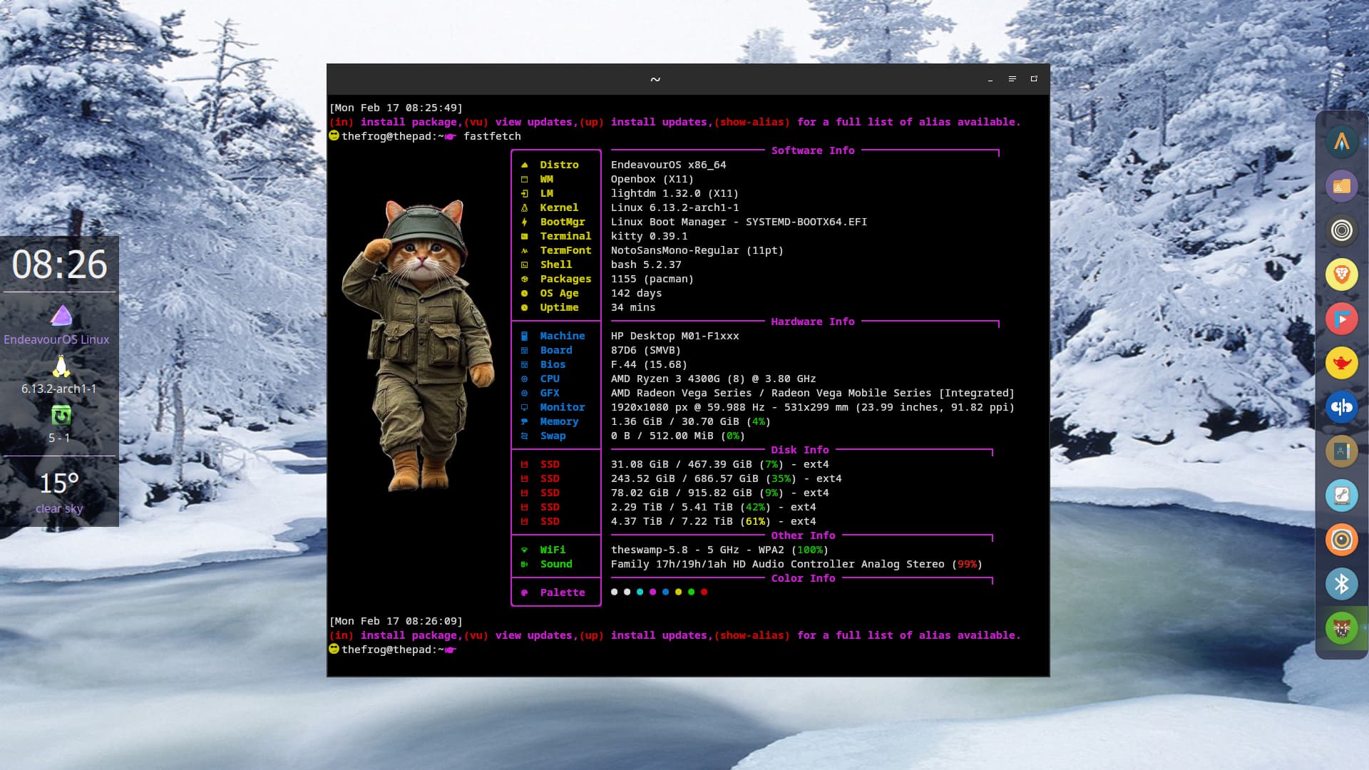Click the 'Software Info' section header

tap(813, 150)
